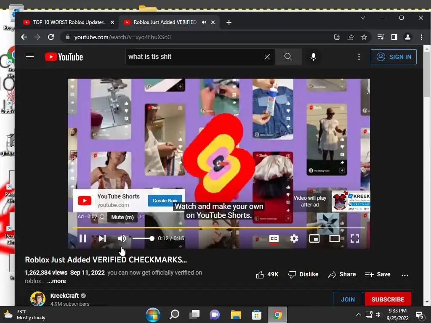Reload the page
431x323 pixels.
(x=51, y=37)
